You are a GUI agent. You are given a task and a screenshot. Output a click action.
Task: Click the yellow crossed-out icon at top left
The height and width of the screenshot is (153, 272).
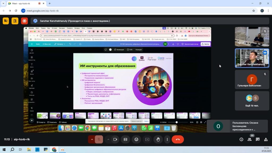[6, 21]
